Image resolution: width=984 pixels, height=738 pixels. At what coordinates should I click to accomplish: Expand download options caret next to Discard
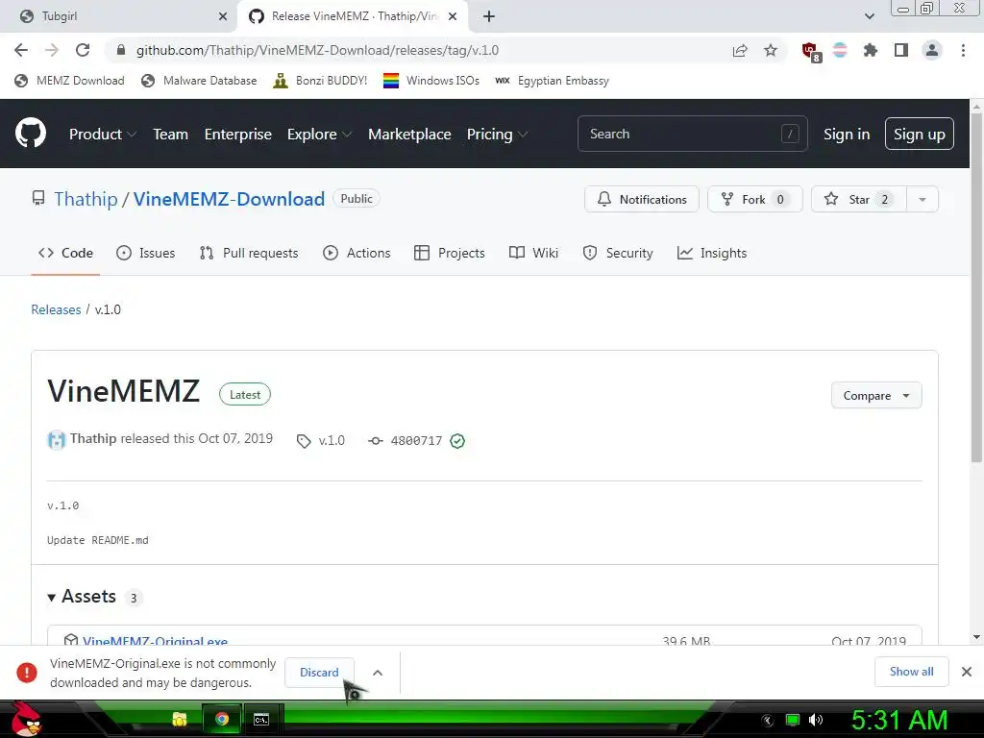pyautogui.click(x=377, y=672)
